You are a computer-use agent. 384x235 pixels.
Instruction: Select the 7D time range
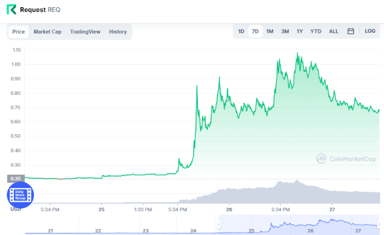pyautogui.click(x=255, y=31)
